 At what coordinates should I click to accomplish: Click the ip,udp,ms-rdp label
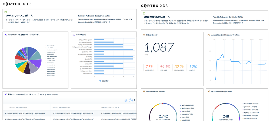87,73
